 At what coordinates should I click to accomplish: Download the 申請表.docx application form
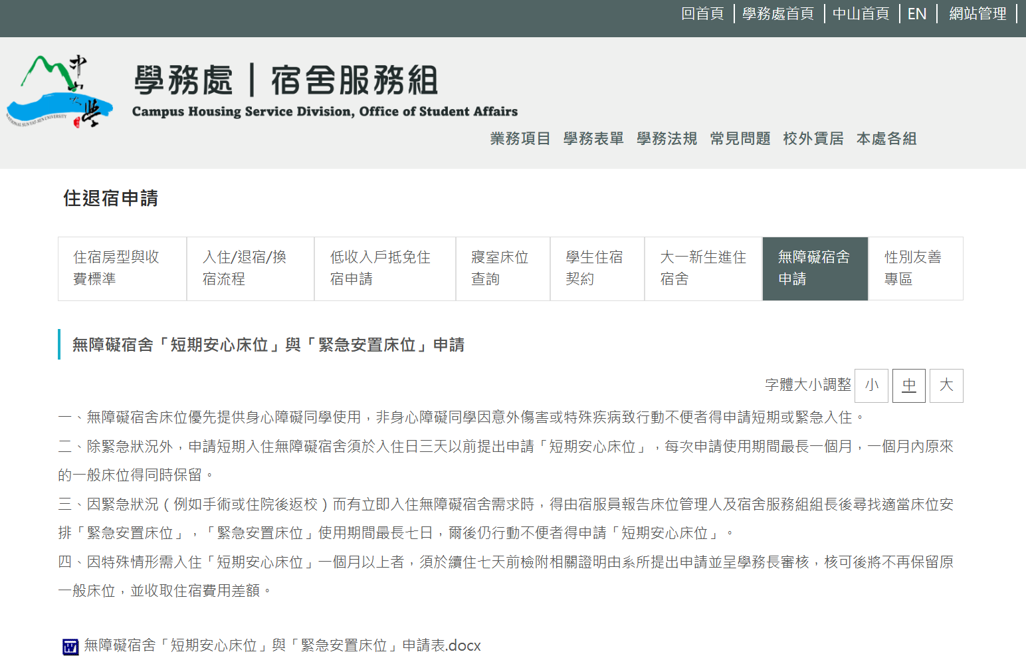282,645
